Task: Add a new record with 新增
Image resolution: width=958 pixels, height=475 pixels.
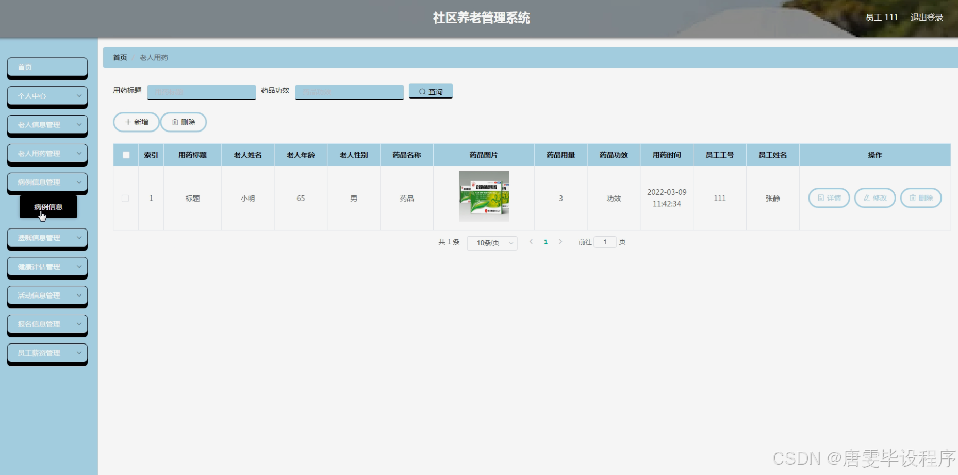Action: pyautogui.click(x=136, y=122)
